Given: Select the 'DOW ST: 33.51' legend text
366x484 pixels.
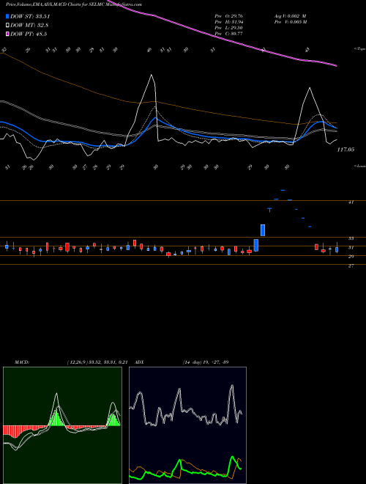Looking at the screenshot, I should click(x=30, y=17).
